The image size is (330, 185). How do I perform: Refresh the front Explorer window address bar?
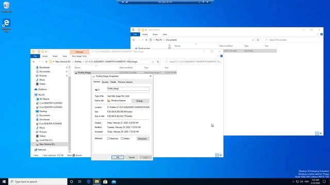[x=158, y=62]
